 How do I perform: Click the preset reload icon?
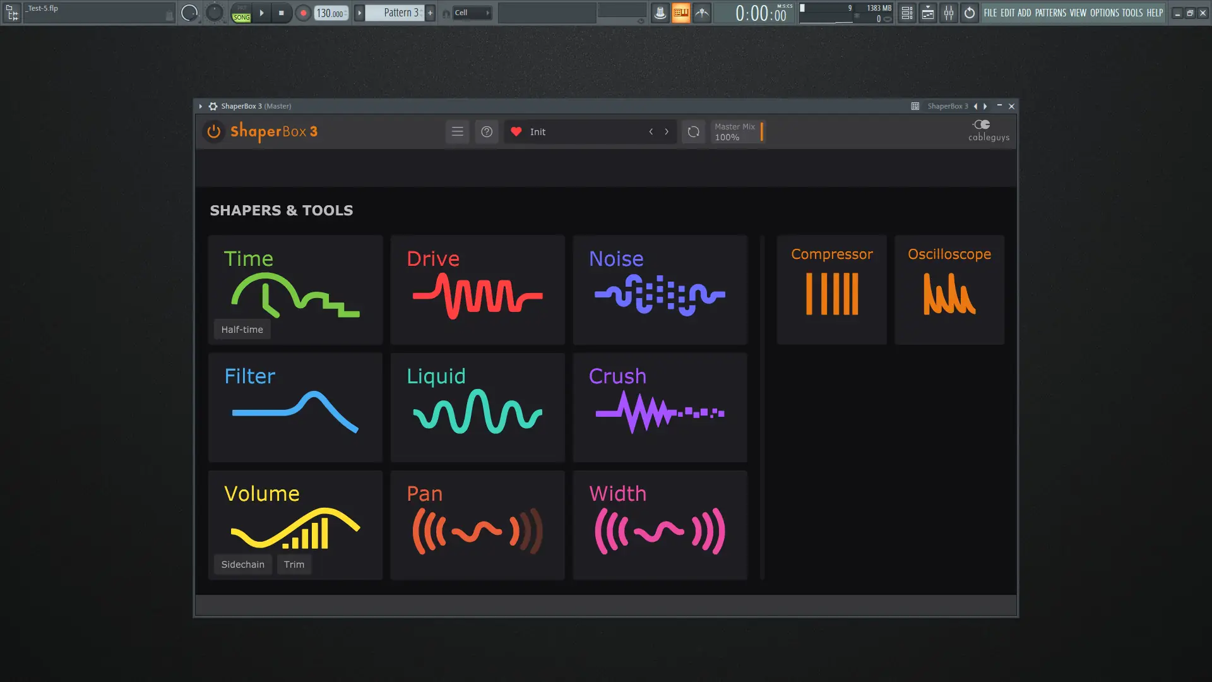pos(693,131)
